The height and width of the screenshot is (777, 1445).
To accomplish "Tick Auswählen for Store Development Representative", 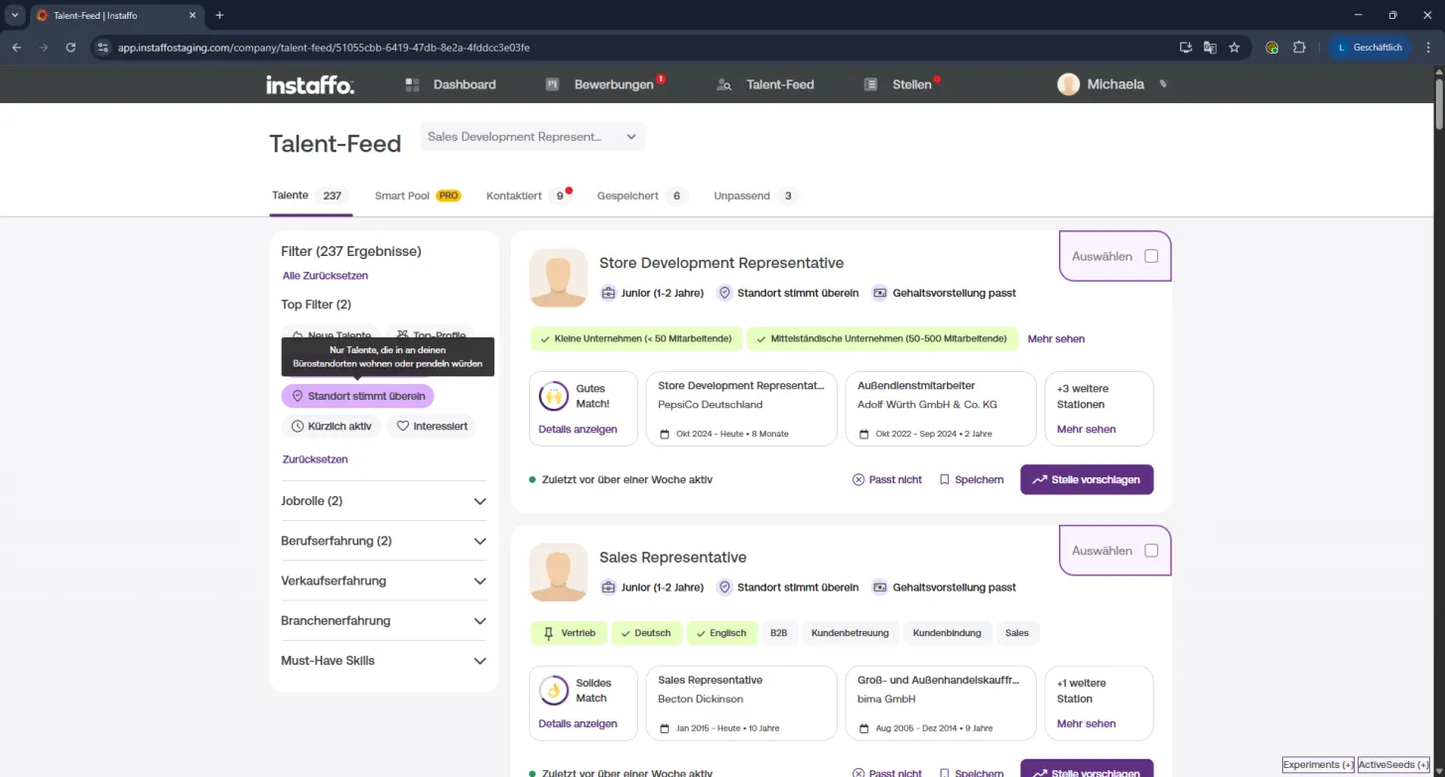I will click(1151, 256).
